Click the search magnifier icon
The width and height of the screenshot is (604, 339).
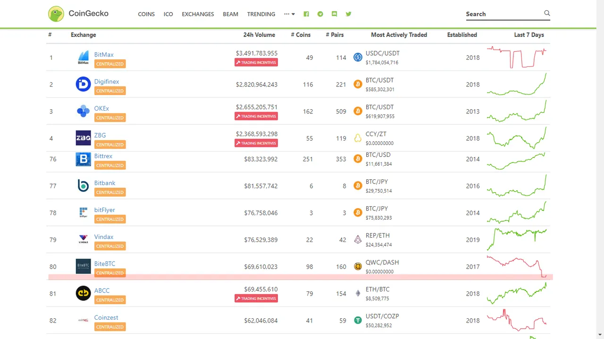[547, 13]
